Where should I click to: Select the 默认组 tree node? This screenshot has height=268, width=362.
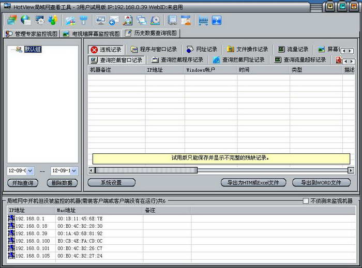32,50
